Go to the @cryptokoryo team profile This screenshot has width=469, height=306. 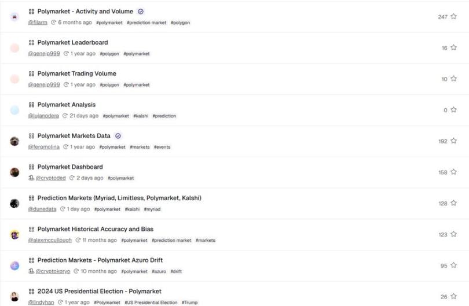(53, 271)
